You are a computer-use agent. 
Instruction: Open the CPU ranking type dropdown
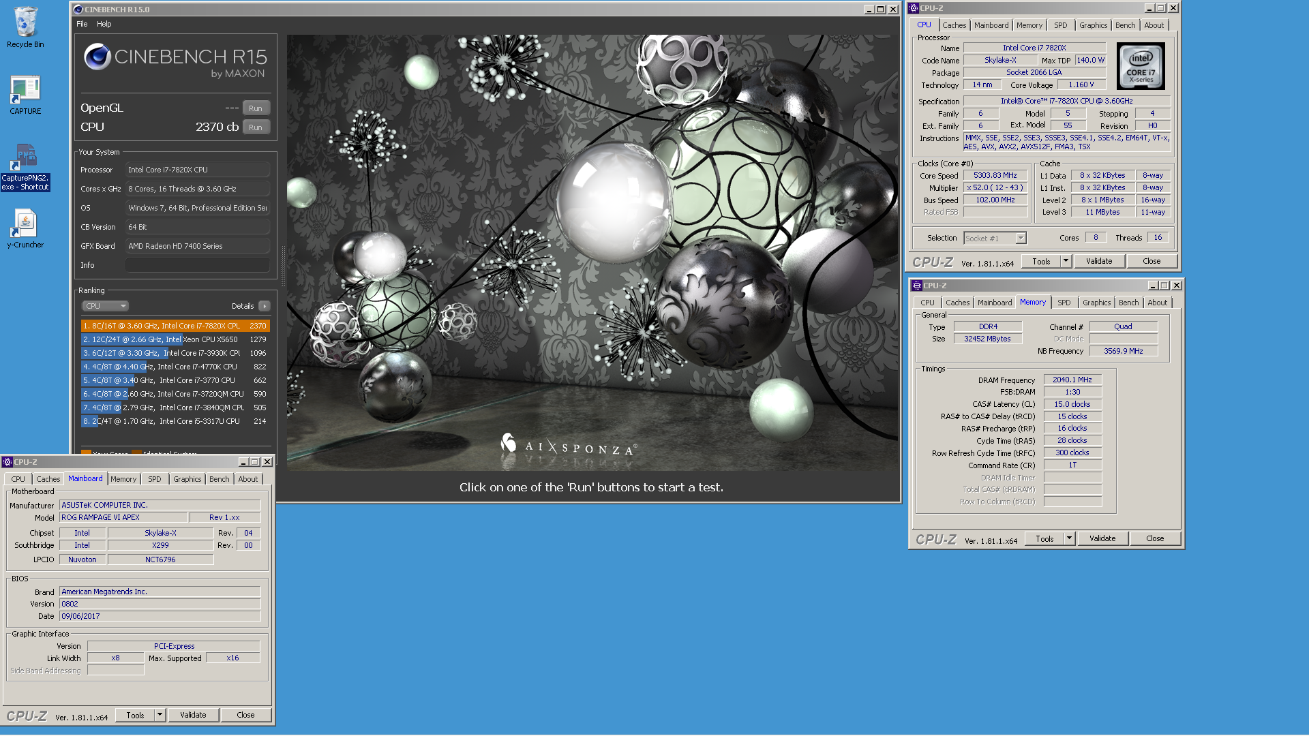(106, 306)
